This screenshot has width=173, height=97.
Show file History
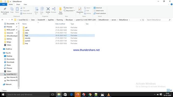88,13
